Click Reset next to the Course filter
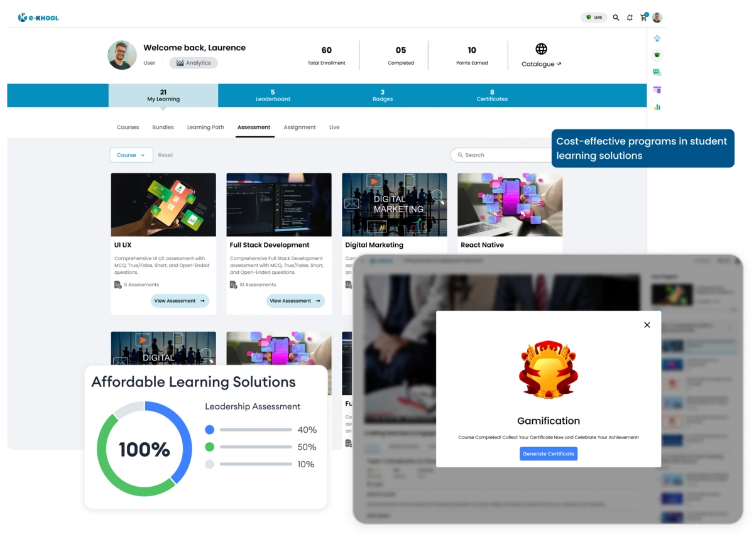The width and height of the screenshot is (754, 537). tap(165, 155)
